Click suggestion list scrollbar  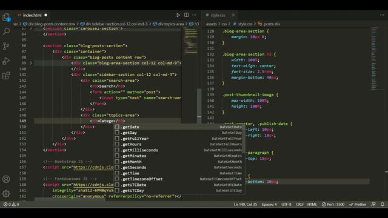point(244,139)
